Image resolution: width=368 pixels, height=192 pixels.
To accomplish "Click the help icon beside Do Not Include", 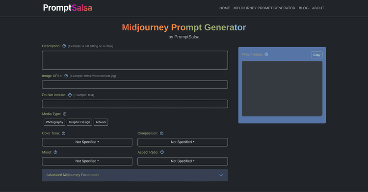I will pos(70,95).
